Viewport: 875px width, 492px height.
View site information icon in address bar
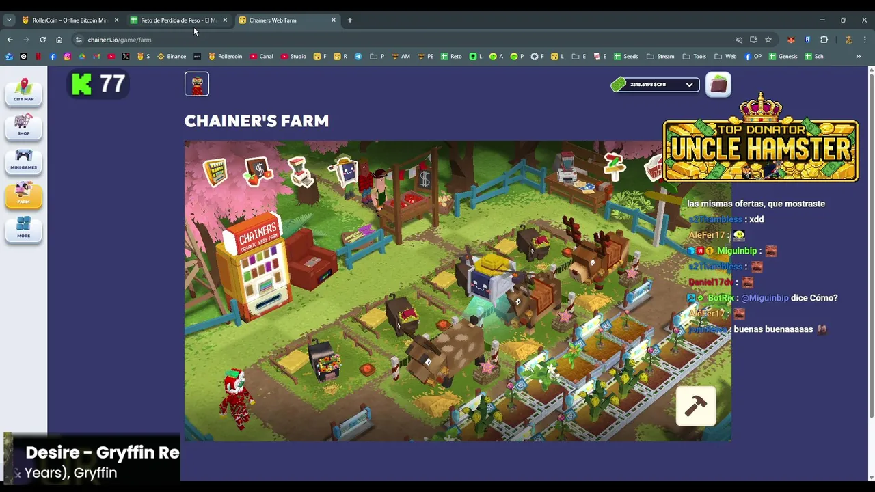point(79,40)
